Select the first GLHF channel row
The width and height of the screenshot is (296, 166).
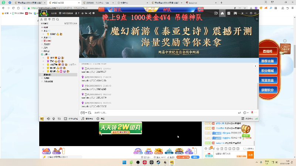click(x=46, y=27)
